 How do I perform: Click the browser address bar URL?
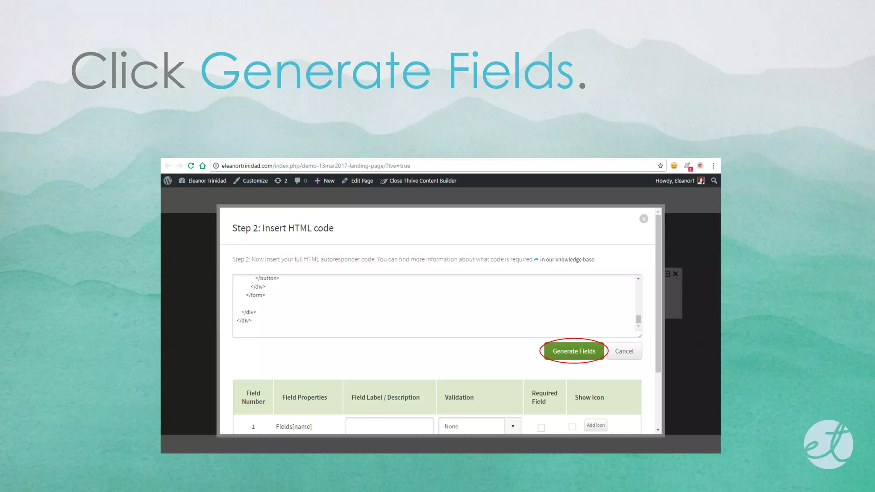(x=316, y=166)
